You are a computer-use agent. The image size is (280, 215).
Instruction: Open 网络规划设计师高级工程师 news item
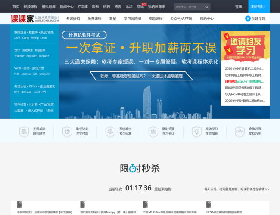point(244,88)
